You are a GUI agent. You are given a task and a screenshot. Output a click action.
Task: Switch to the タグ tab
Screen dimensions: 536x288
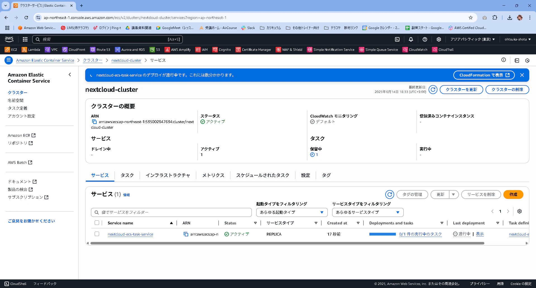point(326,175)
